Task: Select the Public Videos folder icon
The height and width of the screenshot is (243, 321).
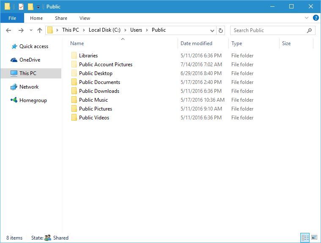Action: pos(74,118)
